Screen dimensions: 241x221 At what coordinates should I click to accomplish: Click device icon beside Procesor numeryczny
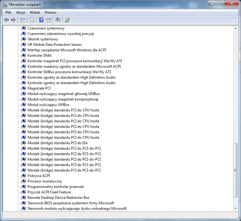pyautogui.click(x=24, y=181)
